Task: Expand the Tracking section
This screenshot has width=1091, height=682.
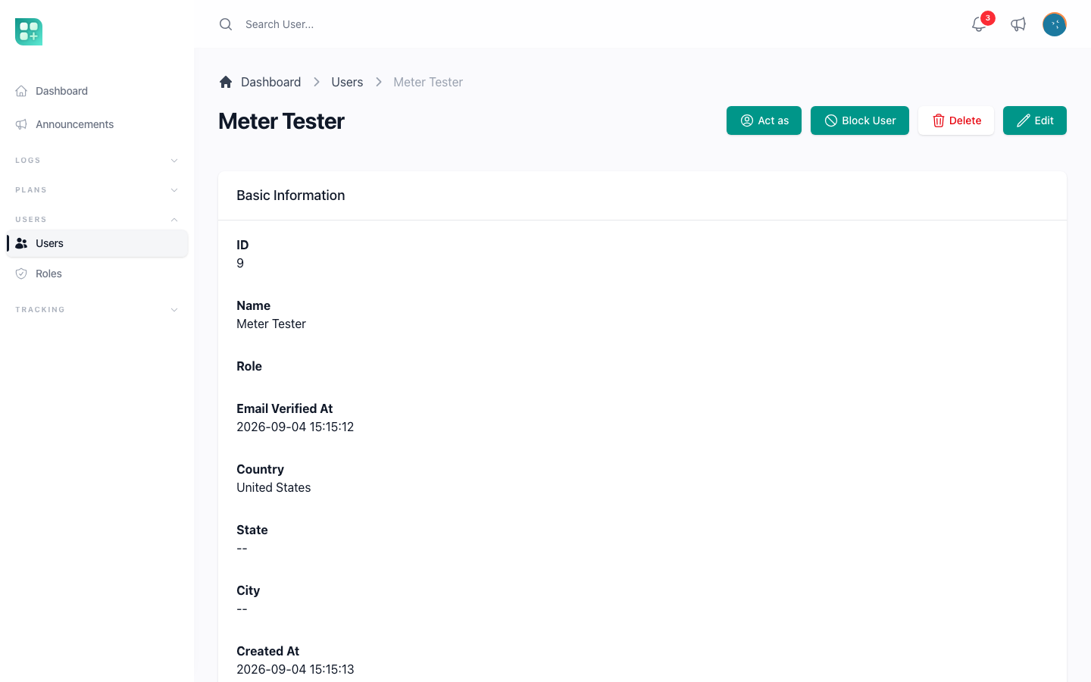Action: (97, 310)
